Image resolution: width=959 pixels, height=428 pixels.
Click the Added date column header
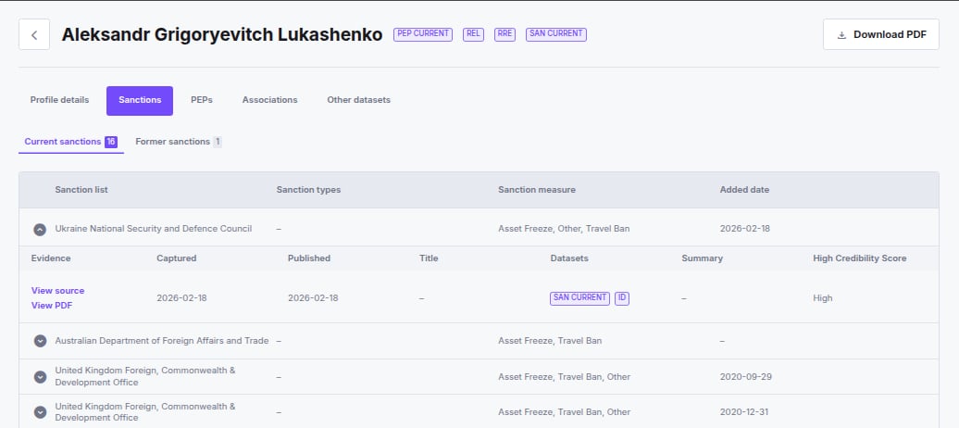point(744,190)
